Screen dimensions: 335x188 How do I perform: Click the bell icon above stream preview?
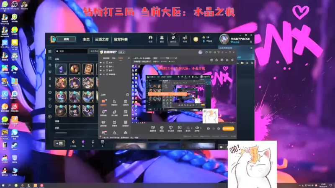(227, 60)
